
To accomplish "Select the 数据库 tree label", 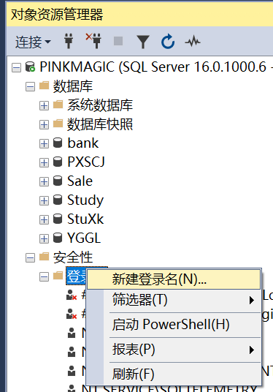I will point(72,86).
